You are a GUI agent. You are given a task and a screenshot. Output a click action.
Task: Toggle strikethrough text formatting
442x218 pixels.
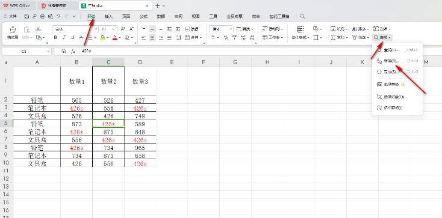[x=81, y=37]
